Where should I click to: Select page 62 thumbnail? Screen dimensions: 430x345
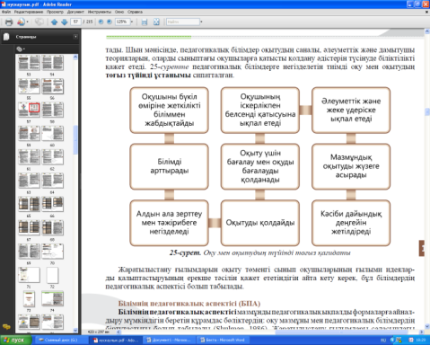pos(52,157)
